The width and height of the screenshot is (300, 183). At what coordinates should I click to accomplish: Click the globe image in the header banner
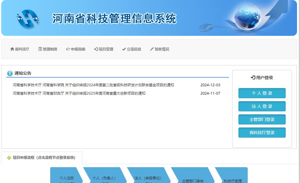point(247,17)
